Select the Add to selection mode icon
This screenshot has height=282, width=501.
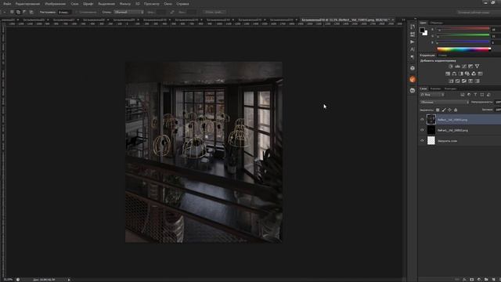[18, 12]
